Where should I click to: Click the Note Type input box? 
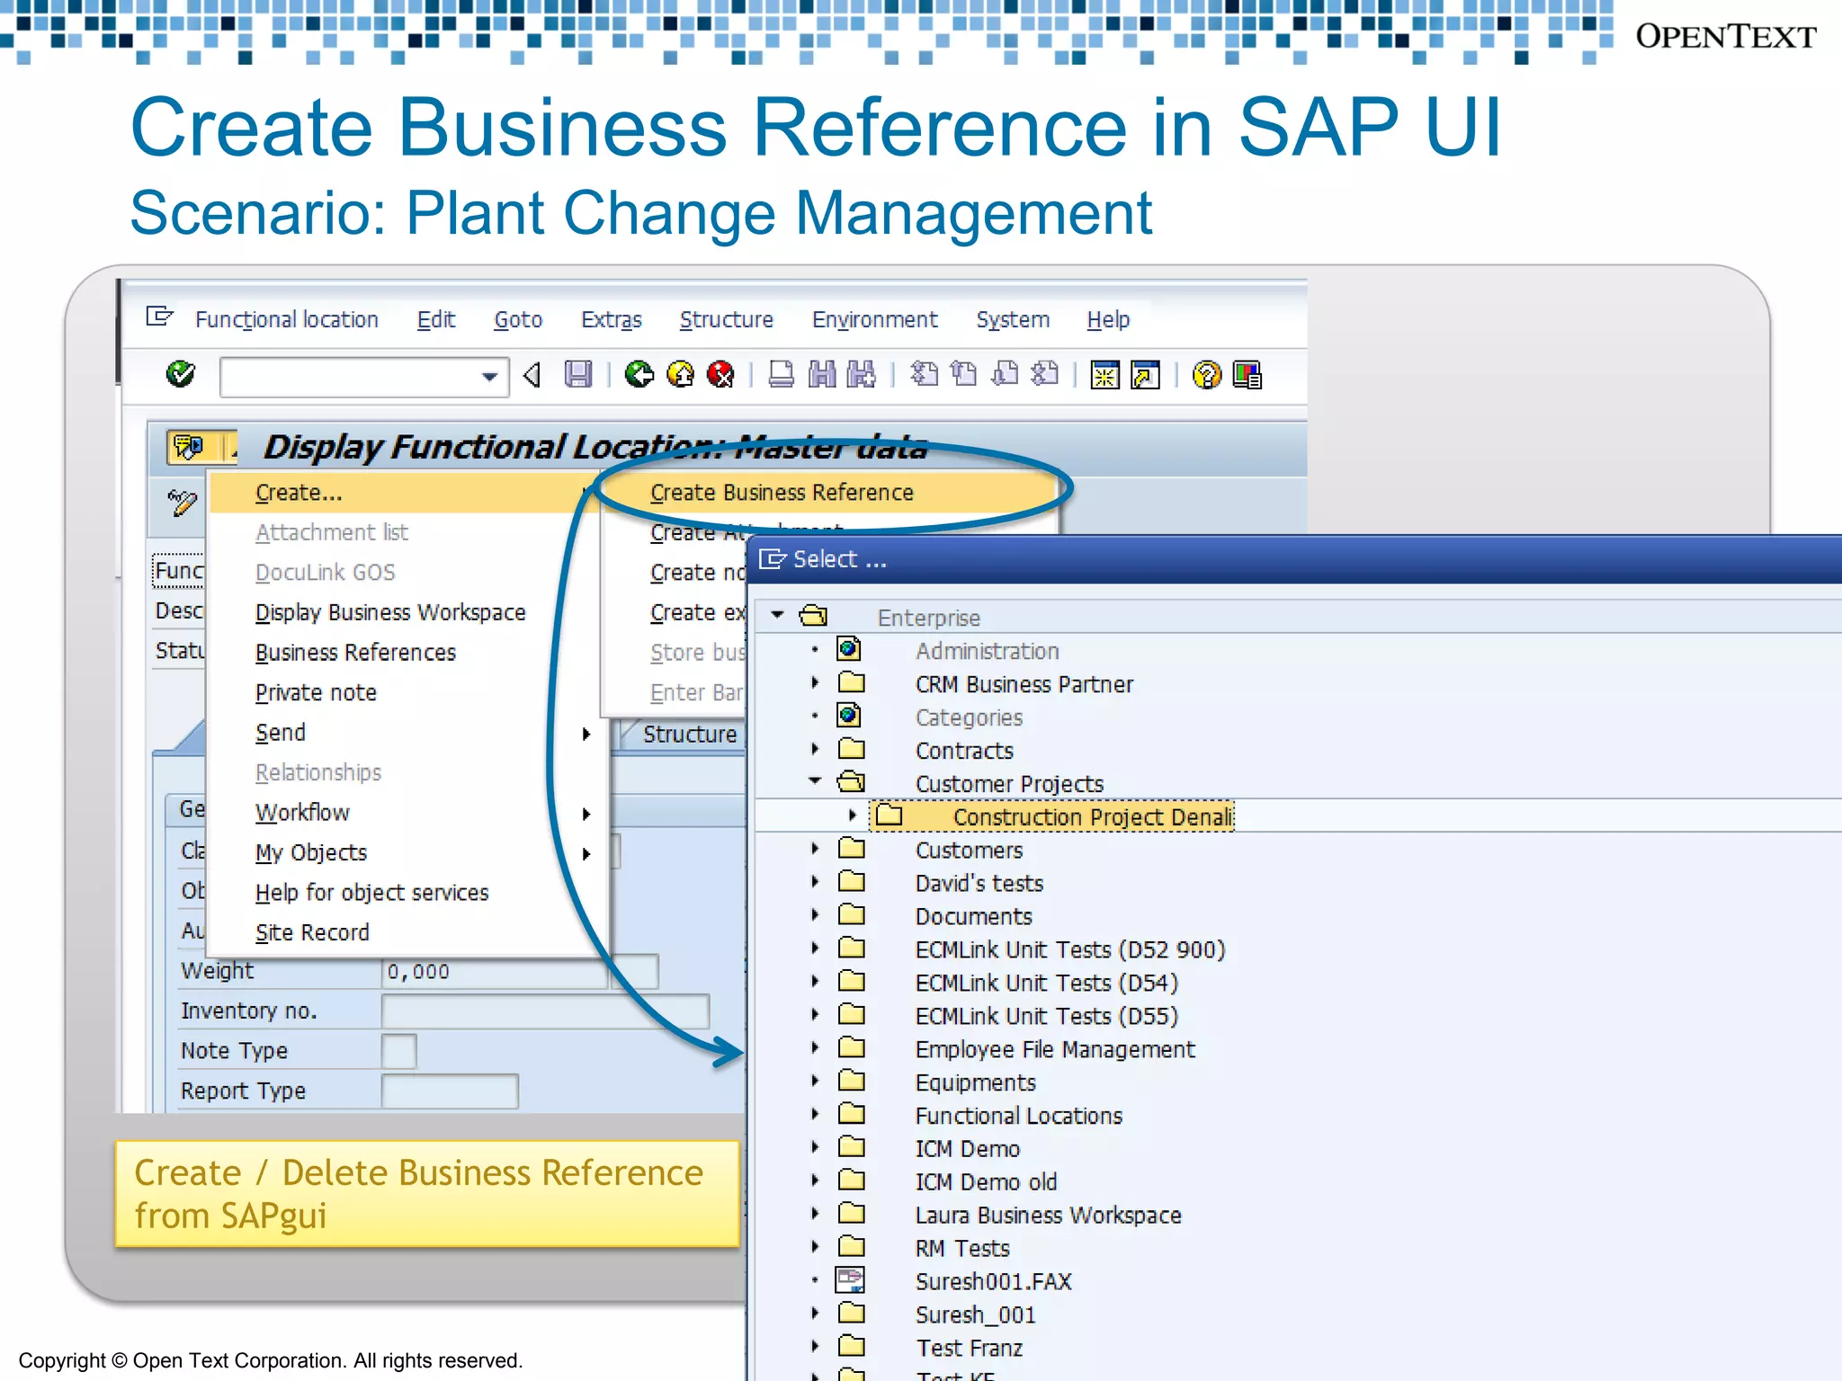[x=398, y=1051]
